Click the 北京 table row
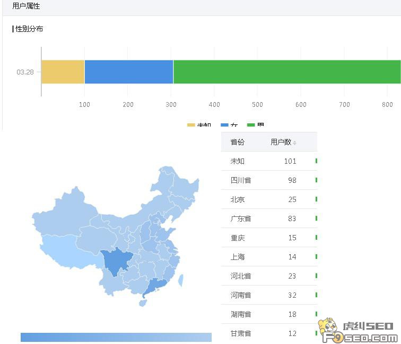 coord(269,199)
